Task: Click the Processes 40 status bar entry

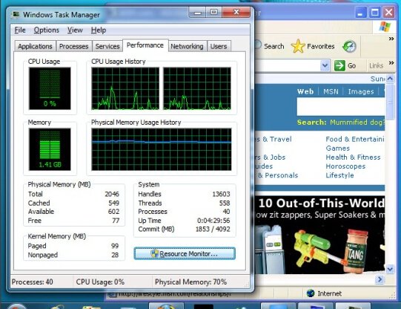Action: pos(32,282)
